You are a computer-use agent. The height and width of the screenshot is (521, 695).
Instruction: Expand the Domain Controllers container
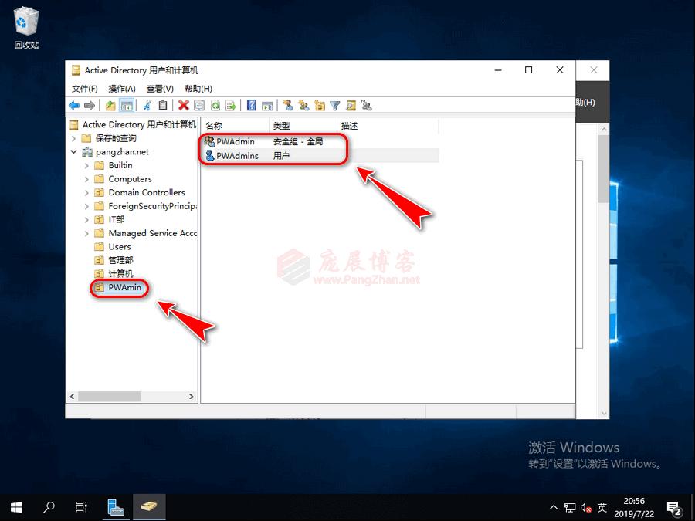[x=86, y=192]
